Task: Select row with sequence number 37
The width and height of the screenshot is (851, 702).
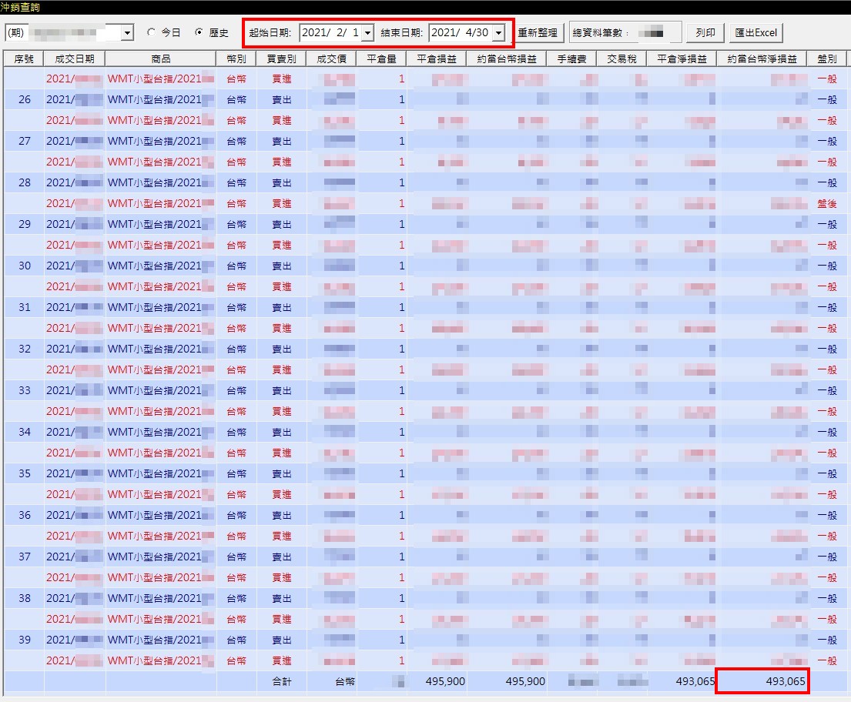Action: tap(425, 557)
